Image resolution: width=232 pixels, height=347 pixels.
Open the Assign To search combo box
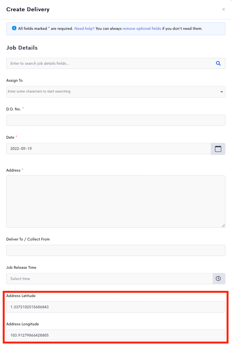point(116,92)
